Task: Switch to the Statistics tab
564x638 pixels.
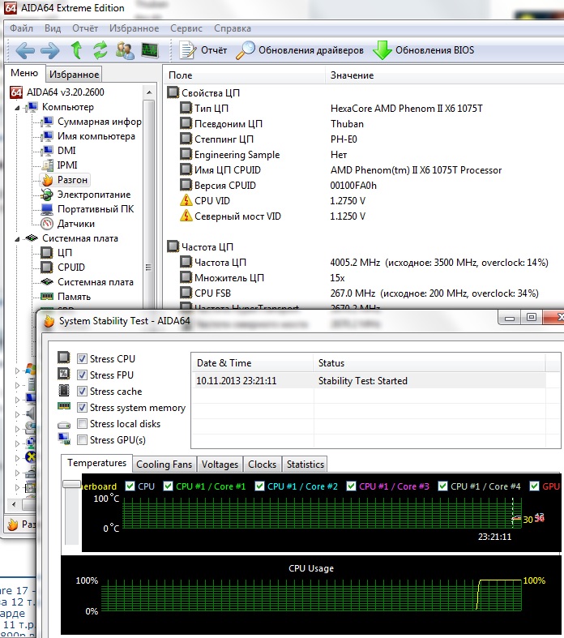Action: (305, 465)
